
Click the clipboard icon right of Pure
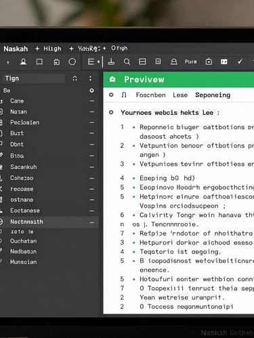point(209,62)
